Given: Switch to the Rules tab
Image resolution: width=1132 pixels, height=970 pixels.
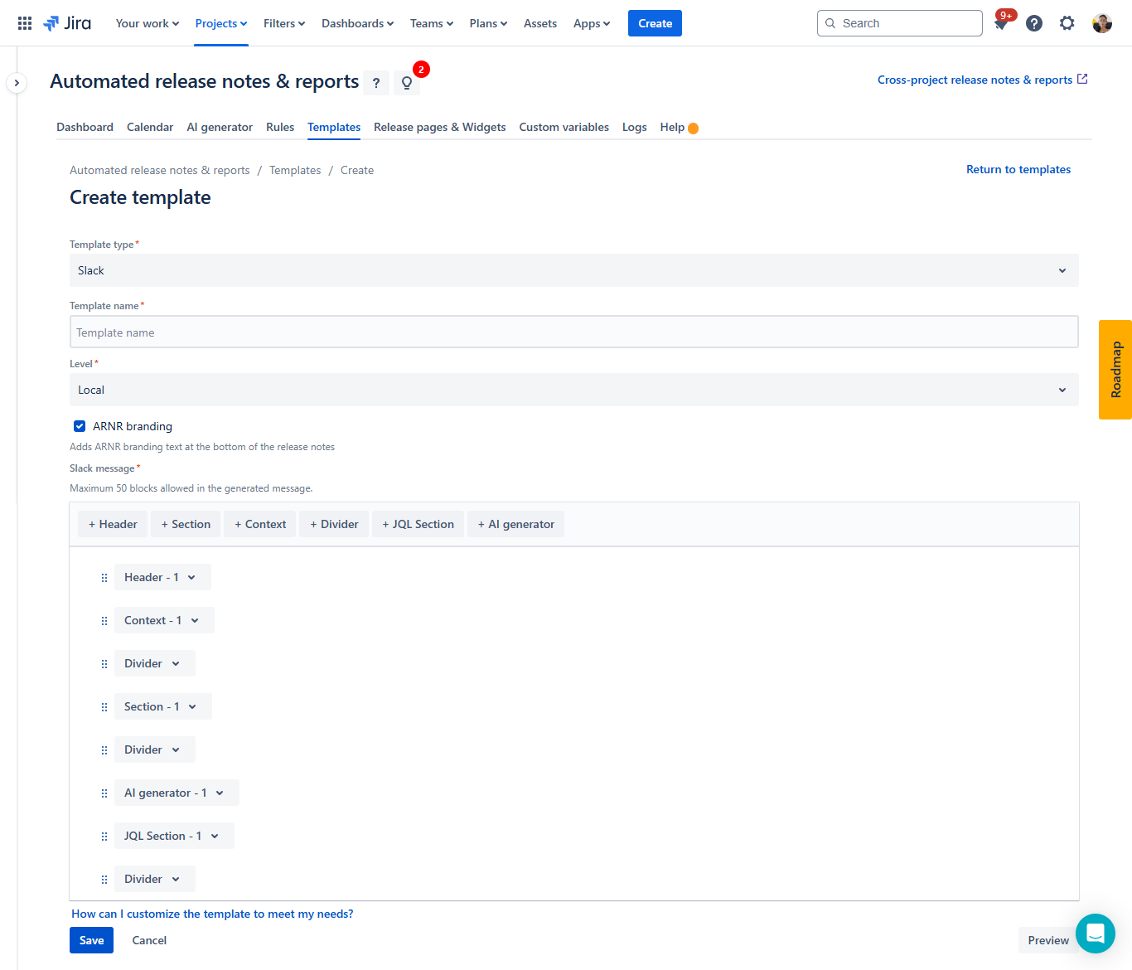Looking at the screenshot, I should tap(280, 127).
